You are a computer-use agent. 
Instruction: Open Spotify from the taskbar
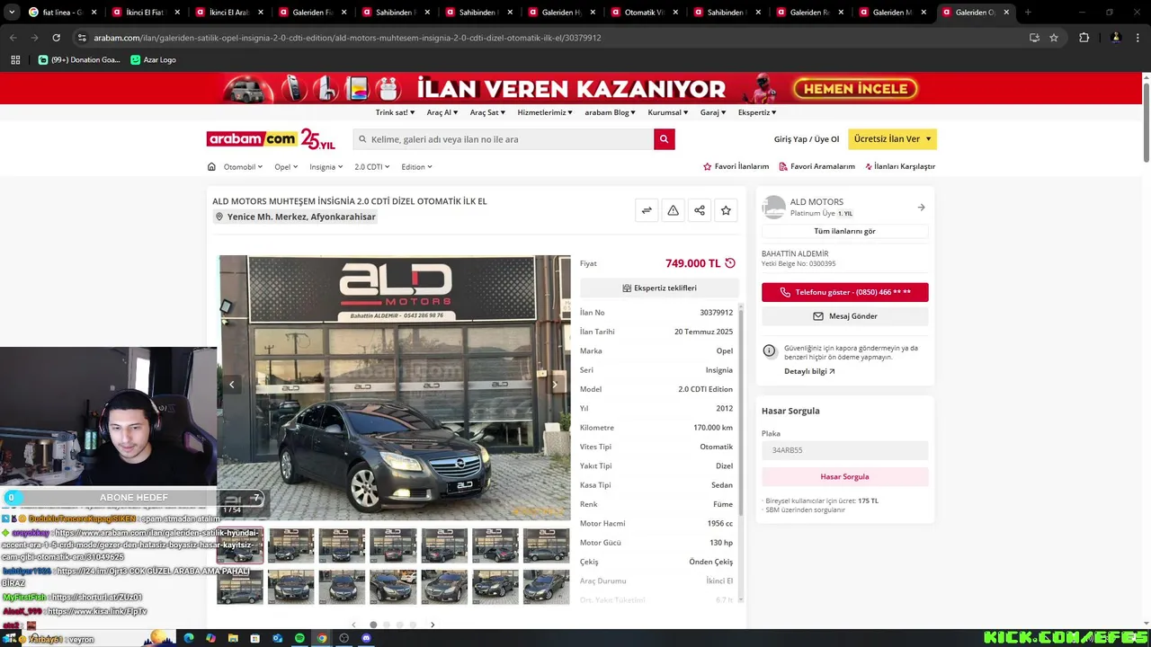pyautogui.click(x=299, y=638)
